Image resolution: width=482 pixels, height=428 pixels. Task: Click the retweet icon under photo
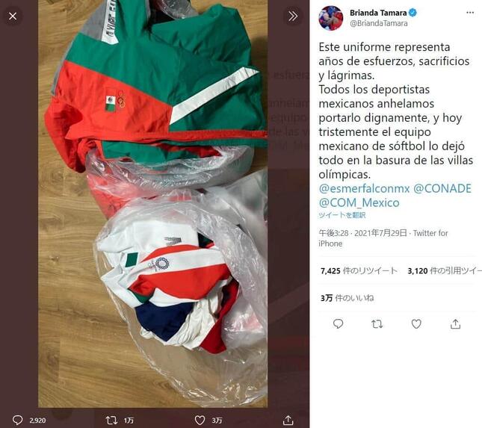tap(111, 420)
